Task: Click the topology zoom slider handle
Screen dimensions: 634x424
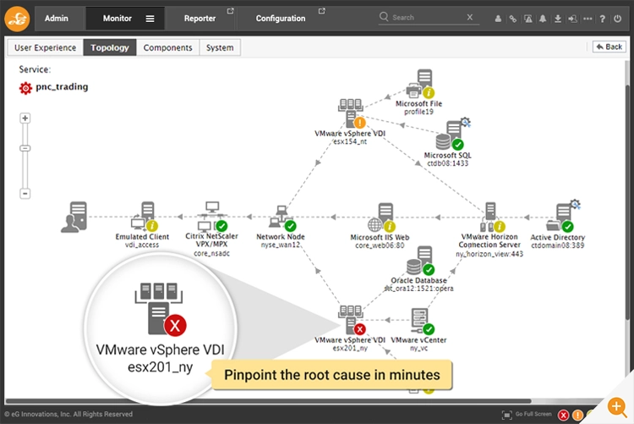Action: tap(25, 148)
